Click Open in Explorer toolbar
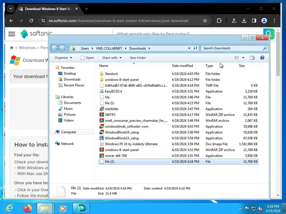Screen dimensions: 286x214 coord(87,58)
